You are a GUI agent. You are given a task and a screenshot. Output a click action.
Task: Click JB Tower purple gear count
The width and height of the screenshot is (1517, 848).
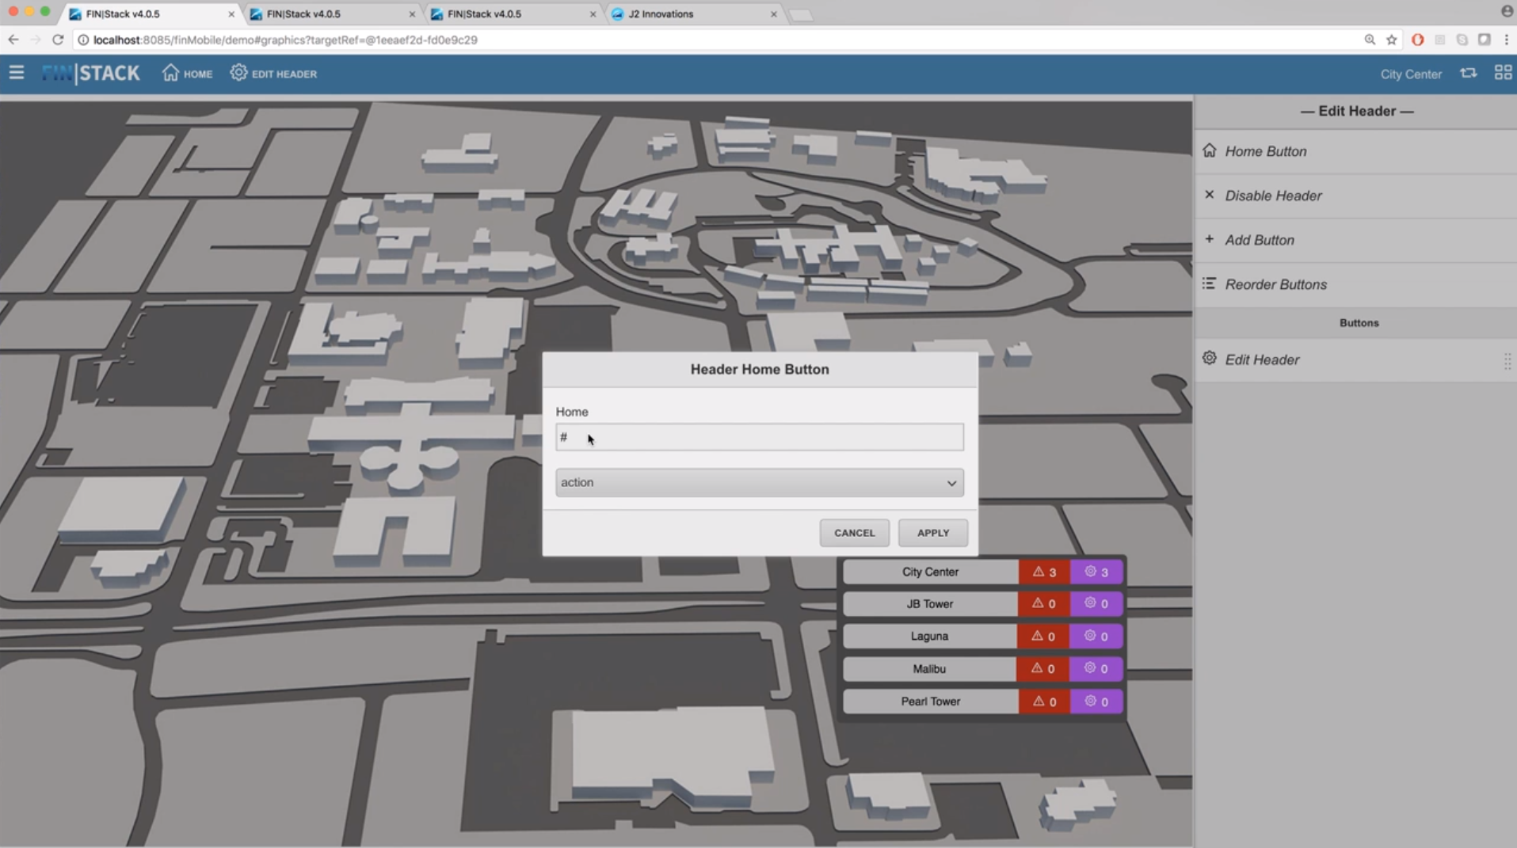click(x=1096, y=603)
